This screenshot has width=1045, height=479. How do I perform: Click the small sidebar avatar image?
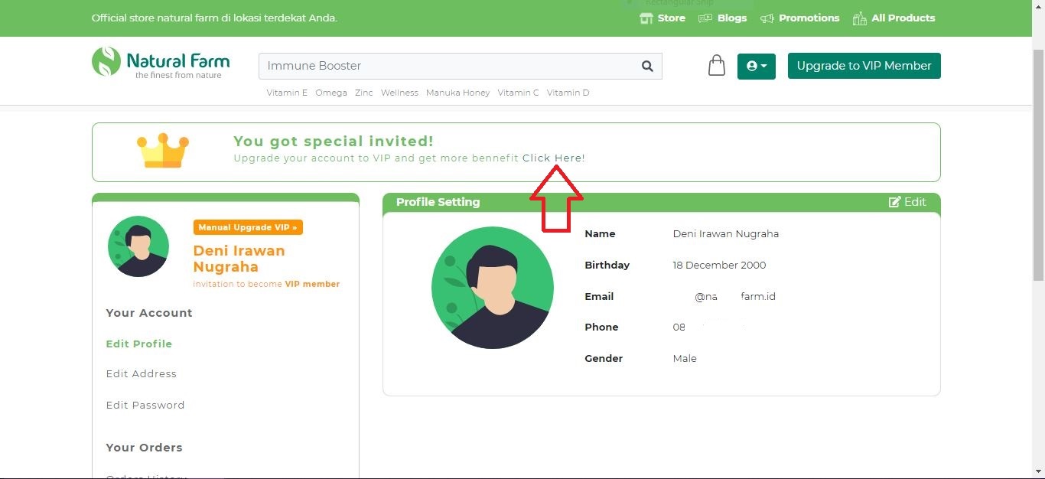(138, 246)
